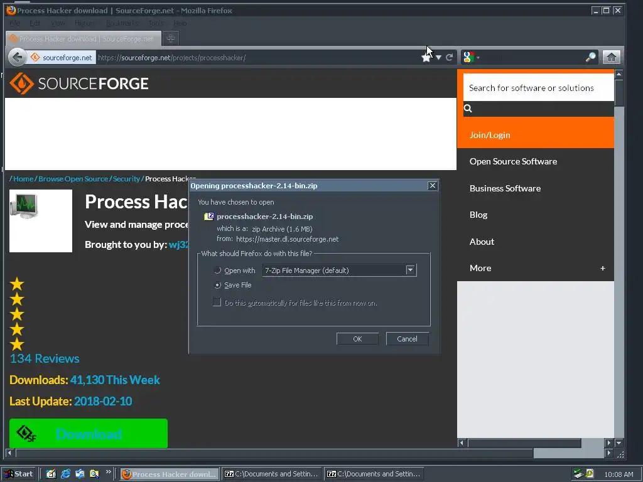Open the Bookmarks menu
Screen dimensions: 643x482
coord(122,23)
